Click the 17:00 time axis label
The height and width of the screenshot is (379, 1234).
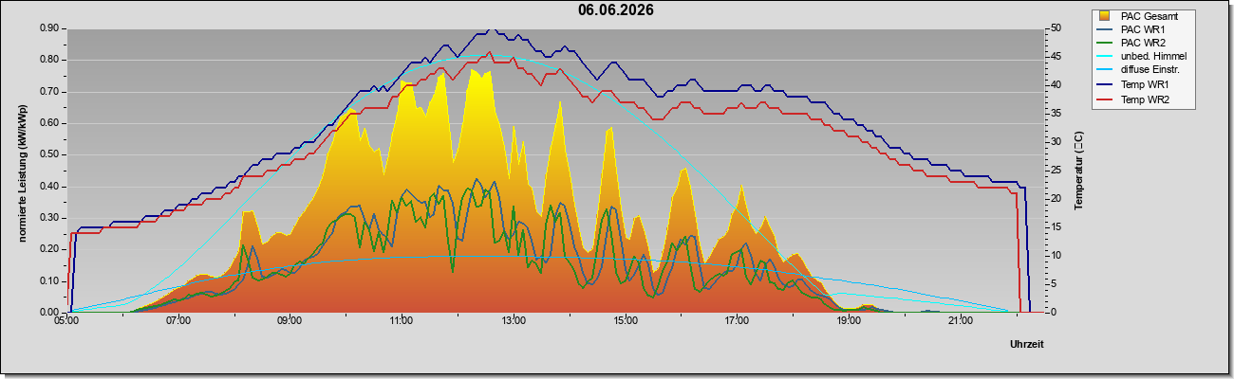pyautogui.click(x=737, y=321)
